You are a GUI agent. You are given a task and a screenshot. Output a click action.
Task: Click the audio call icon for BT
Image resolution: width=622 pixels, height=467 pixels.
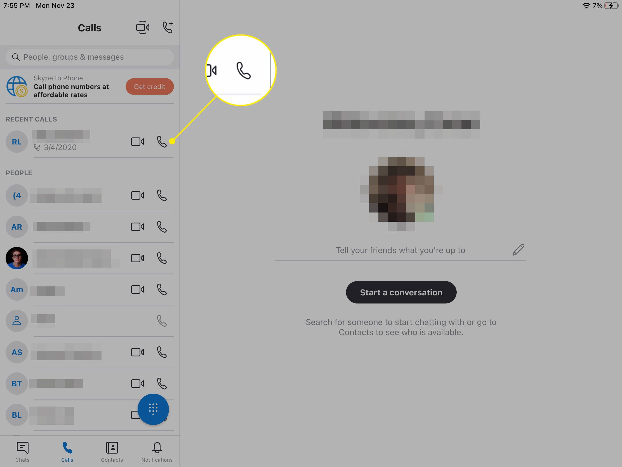(162, 384)
